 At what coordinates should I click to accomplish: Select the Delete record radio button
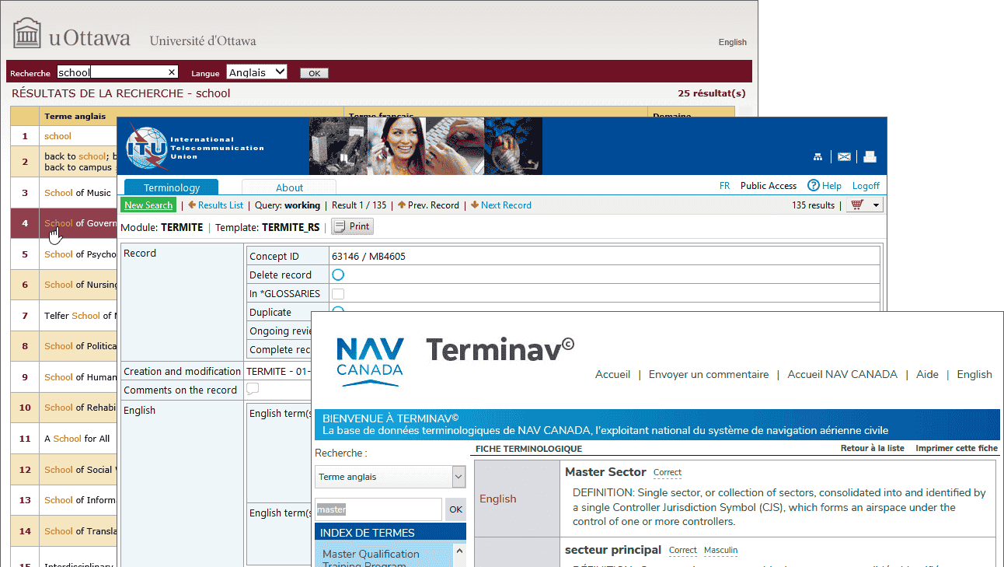point(338,275)
